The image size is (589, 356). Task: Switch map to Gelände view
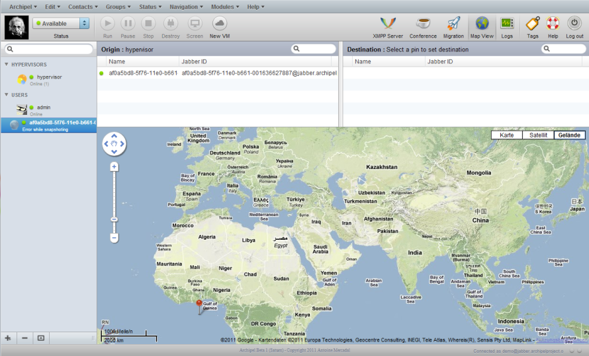click(569, 135)
